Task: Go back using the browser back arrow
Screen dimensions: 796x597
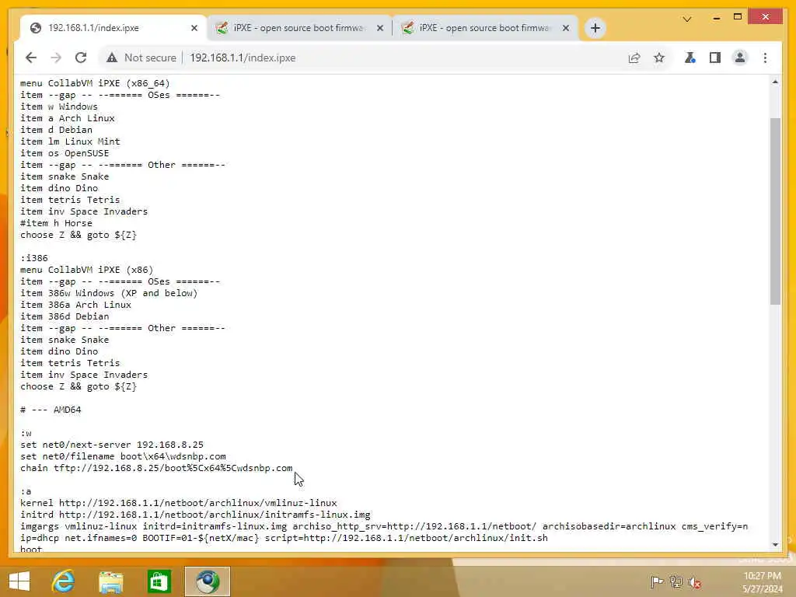Action: point(31,58)
